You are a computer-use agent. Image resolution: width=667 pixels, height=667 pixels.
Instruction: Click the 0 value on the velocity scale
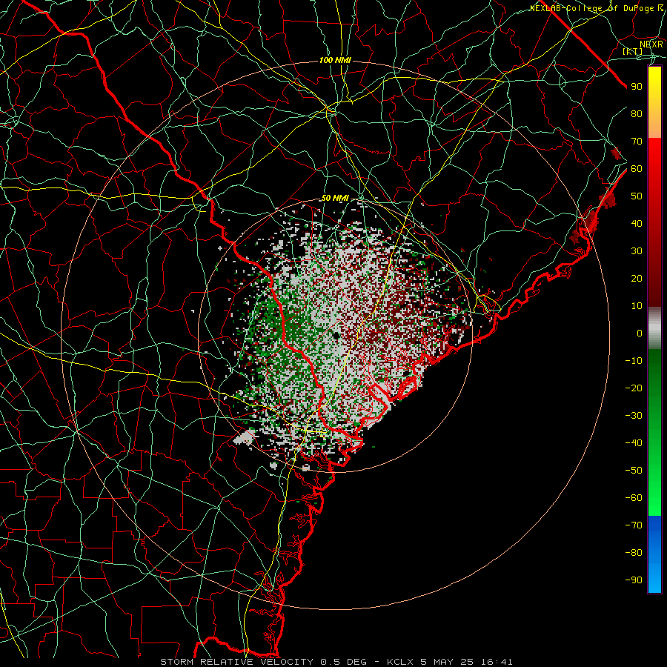pos(640,333)
